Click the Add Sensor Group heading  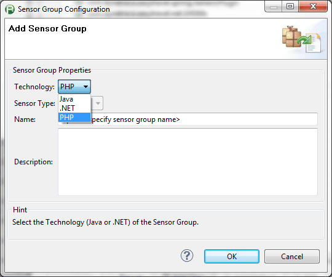point(47,28)
